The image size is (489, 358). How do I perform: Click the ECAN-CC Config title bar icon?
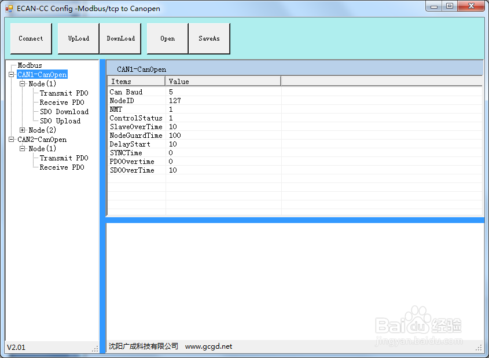(x=9, y=9)
